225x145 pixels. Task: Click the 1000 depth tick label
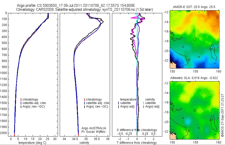pos(3,73)
